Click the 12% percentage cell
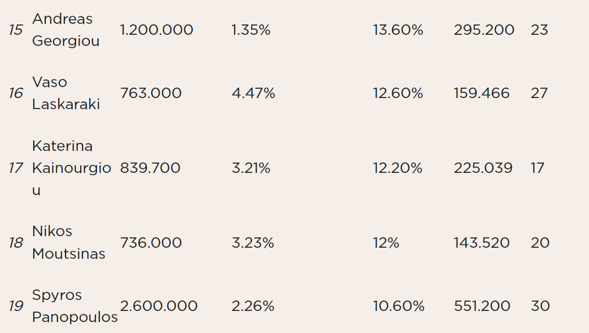This screenshot has height=333, width=589. (x=386, y=242)
